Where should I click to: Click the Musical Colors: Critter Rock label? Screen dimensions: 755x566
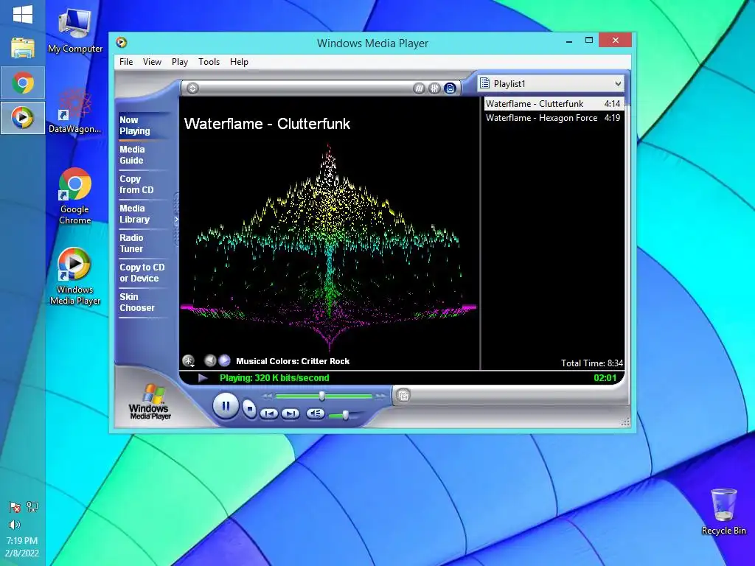[293, 361]
